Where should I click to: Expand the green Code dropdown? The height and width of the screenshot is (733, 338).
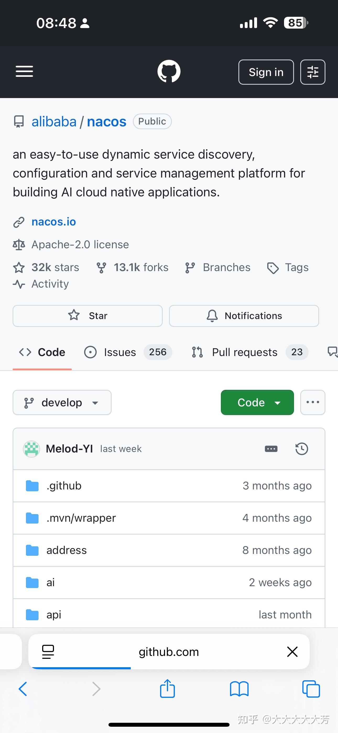click(x=257, y=402)
